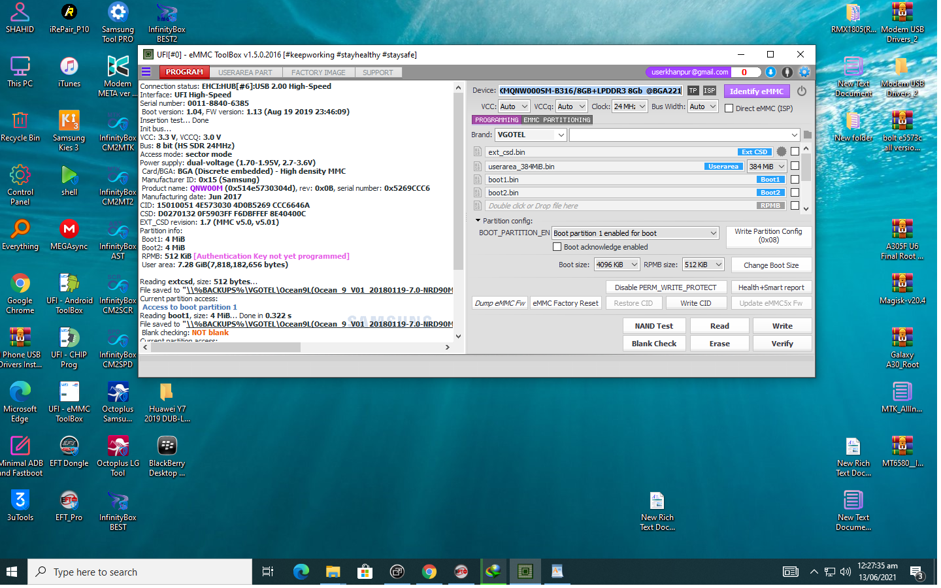Screen dimensions: 941x588
Task: Click the Device name input field
Action: 591,91
